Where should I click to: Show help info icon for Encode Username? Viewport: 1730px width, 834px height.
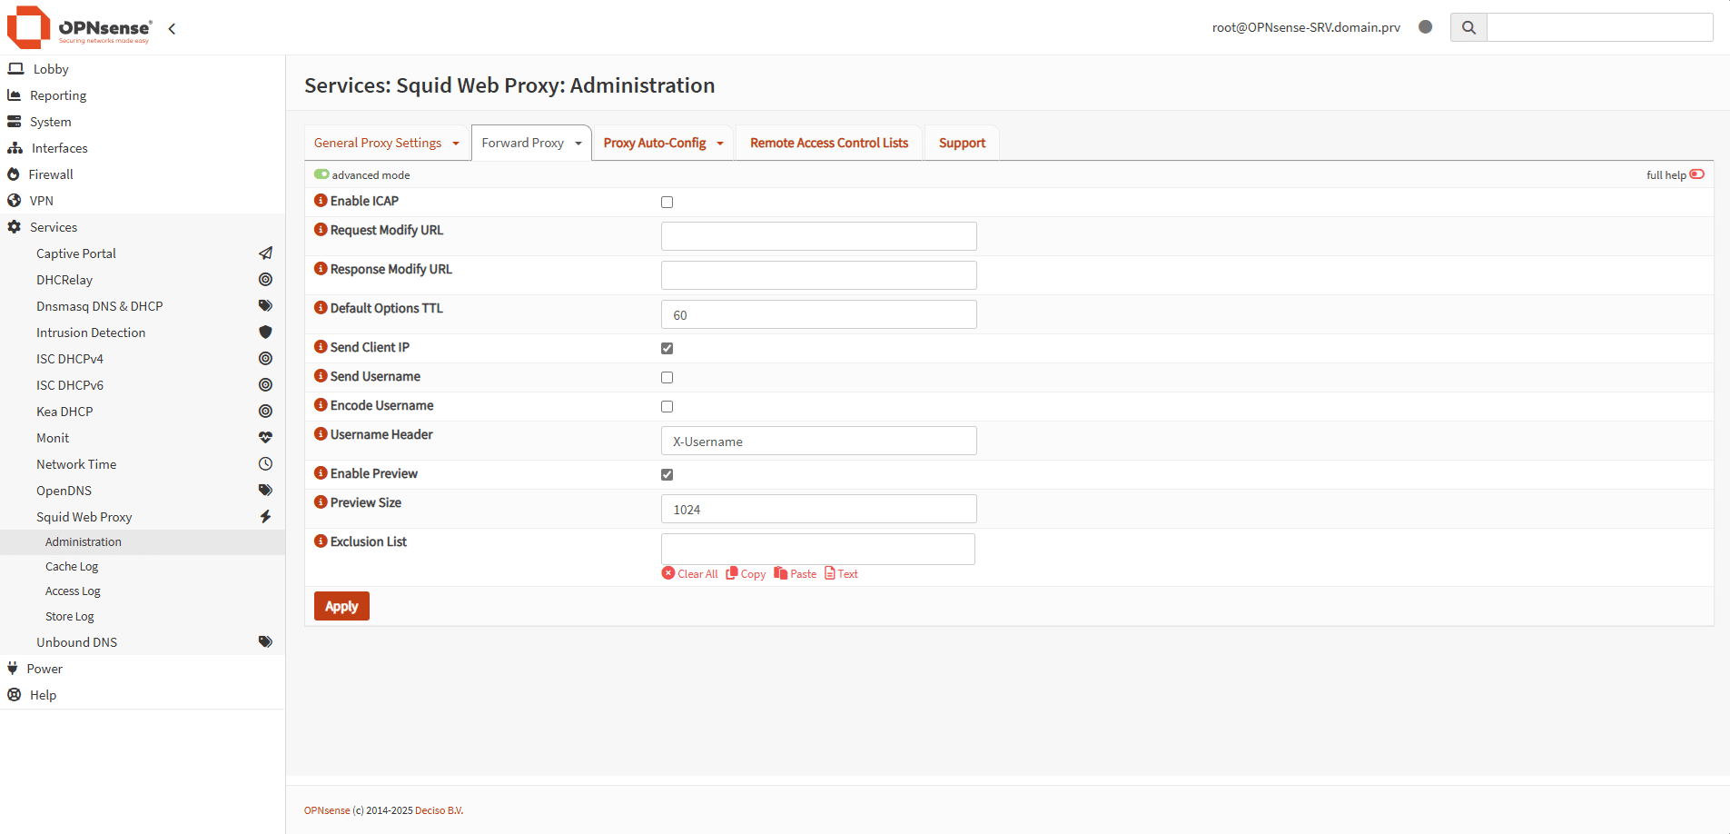tap(321, 405)
